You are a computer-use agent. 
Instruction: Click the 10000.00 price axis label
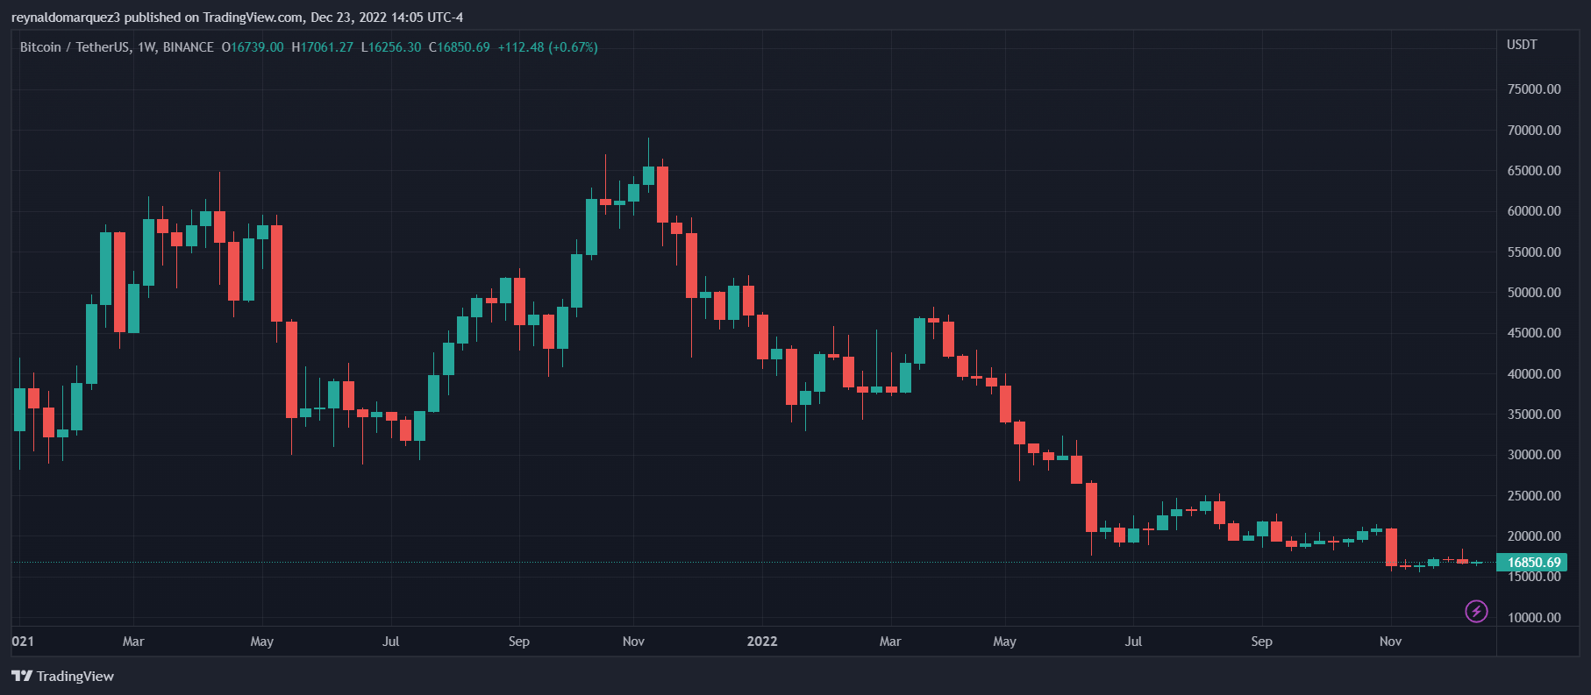click(x=1534, y=617)
